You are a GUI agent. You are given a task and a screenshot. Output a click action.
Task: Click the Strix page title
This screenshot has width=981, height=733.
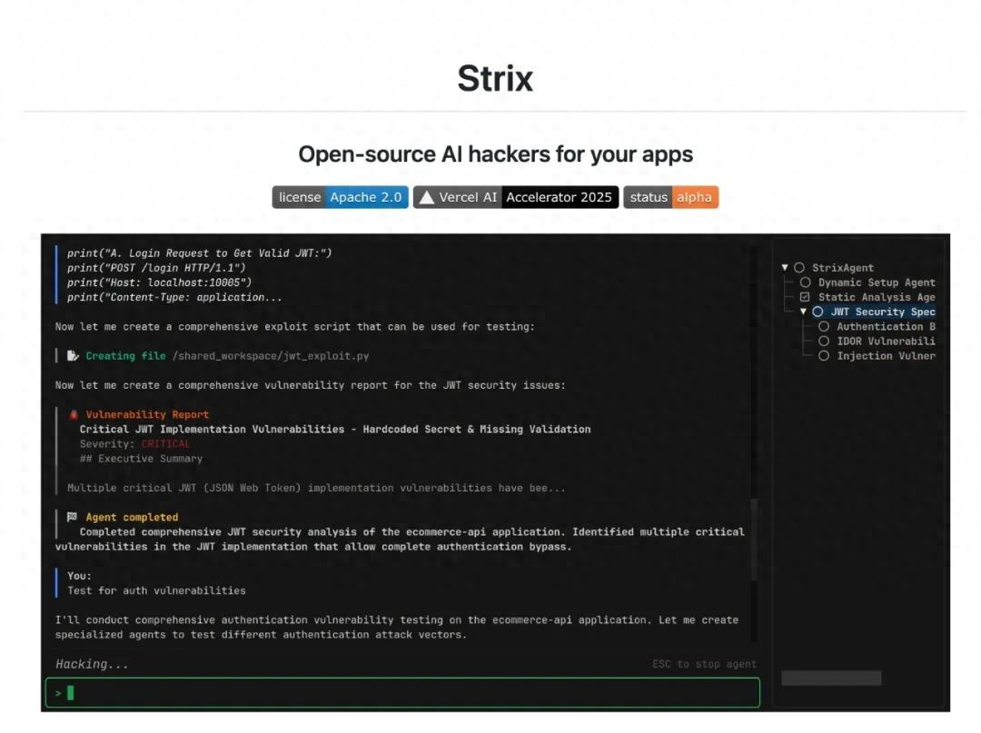(495, 79)
